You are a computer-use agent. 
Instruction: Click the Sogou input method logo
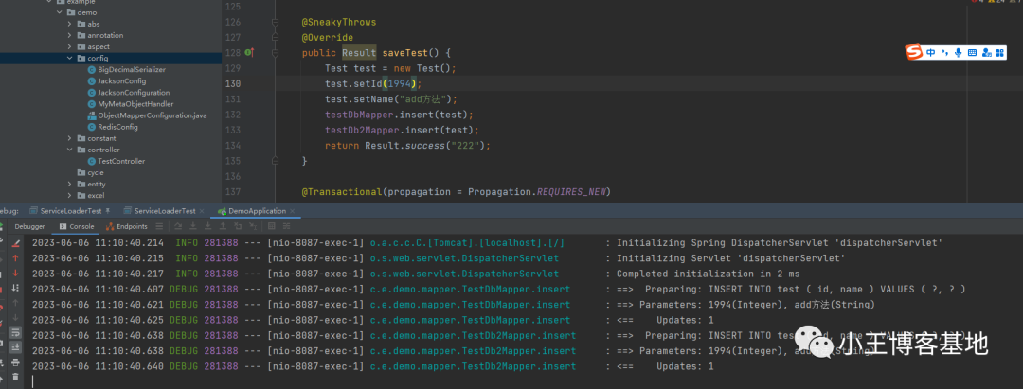tap(914, 52)
